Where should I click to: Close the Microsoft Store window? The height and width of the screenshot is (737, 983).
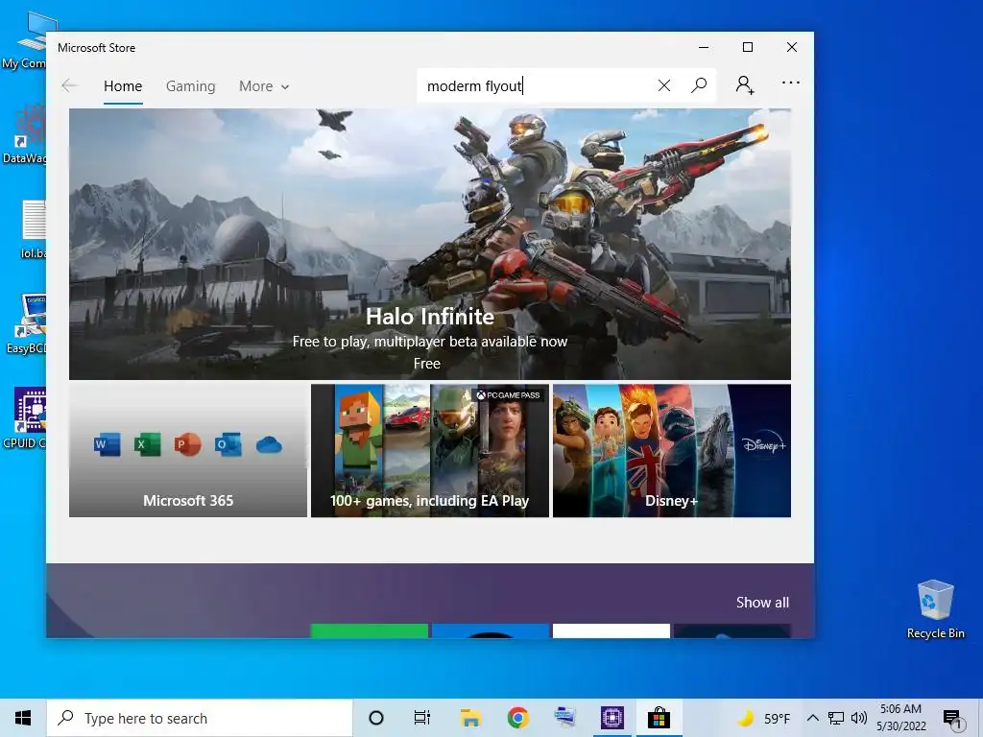(792, 47)
